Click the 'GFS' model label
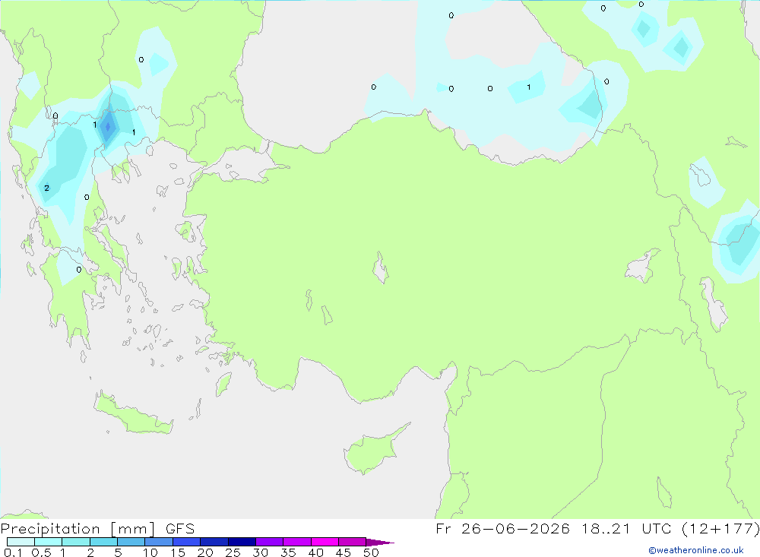This screenshot has height=557, width=760. pyautogui.click(x=180, y=529)
